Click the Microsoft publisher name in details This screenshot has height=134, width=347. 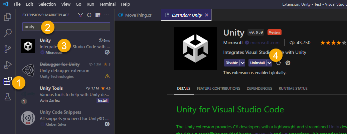pos(233,43)
